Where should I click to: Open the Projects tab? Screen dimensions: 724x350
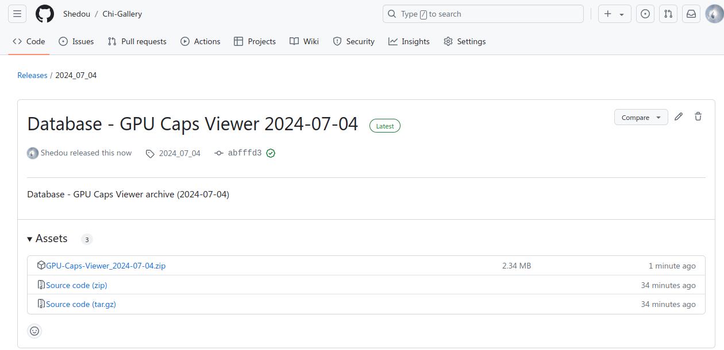(x=255, y=41)
